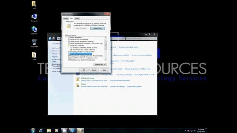Open Adjust ClearType text link
The image size is (237, 133).
134,86
